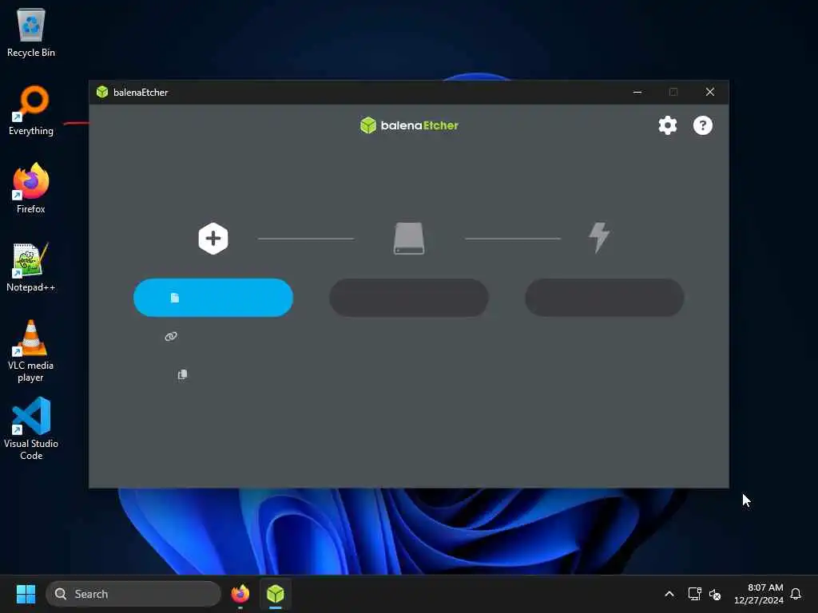
Task: Click the balenaEtcher logo in the header
Action: [x=409, y=125]
